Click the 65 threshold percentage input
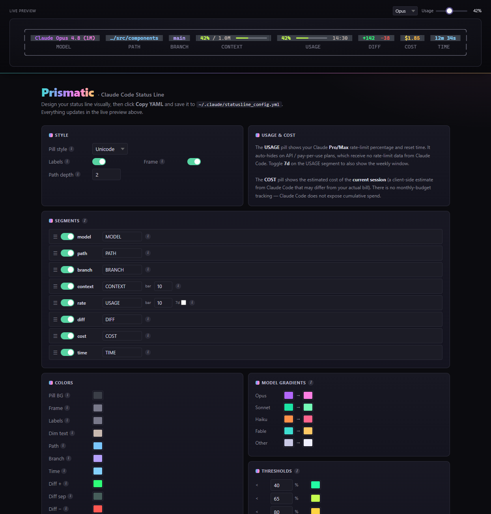The image size is (491, 514). [x=282, y=498]
